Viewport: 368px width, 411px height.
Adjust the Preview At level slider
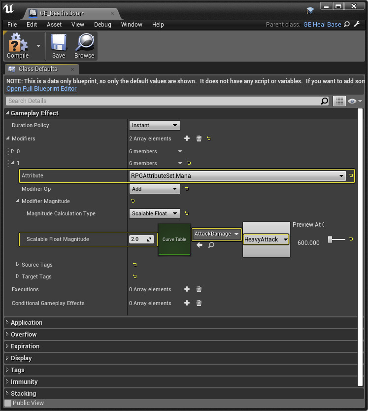[x=331, y=240]
